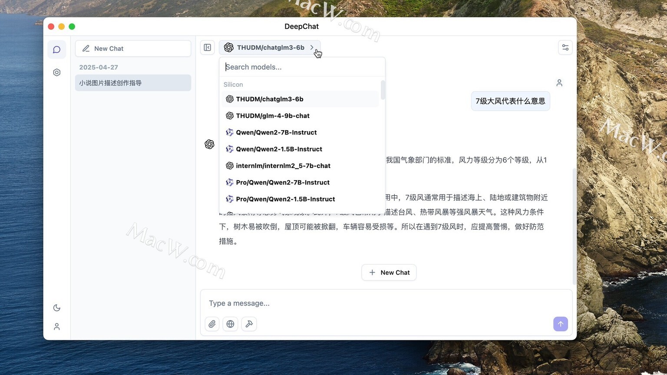Attach a file with paperclip icon

[x=212, y=324]
